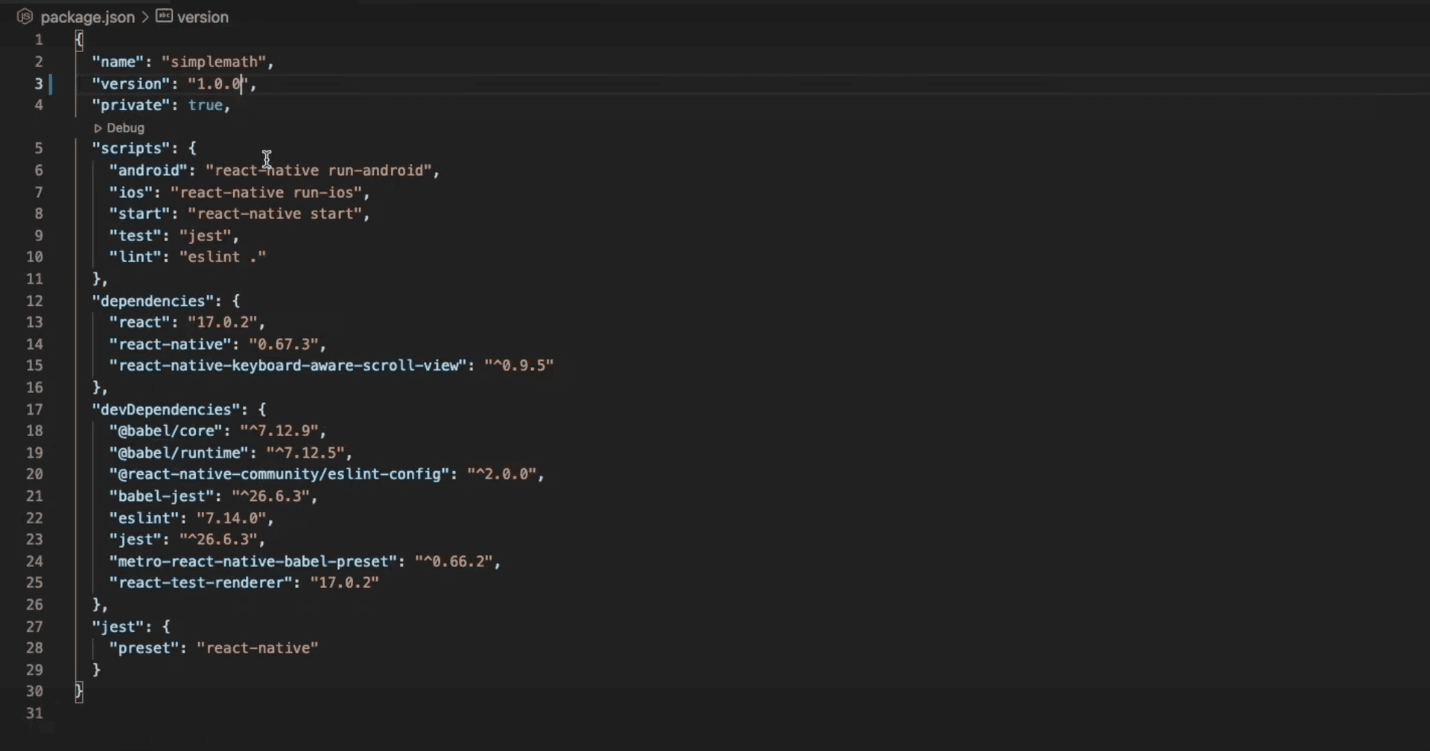Click line number 17 for devDependencies
The width and height of the screenshot is (1430, 751).
pos(34,409)
